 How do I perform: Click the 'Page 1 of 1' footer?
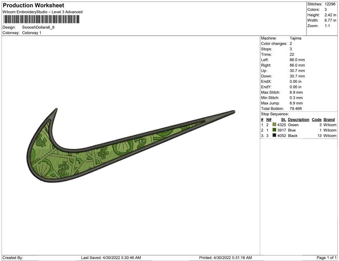pyautogui.click(x=326, y=258)
